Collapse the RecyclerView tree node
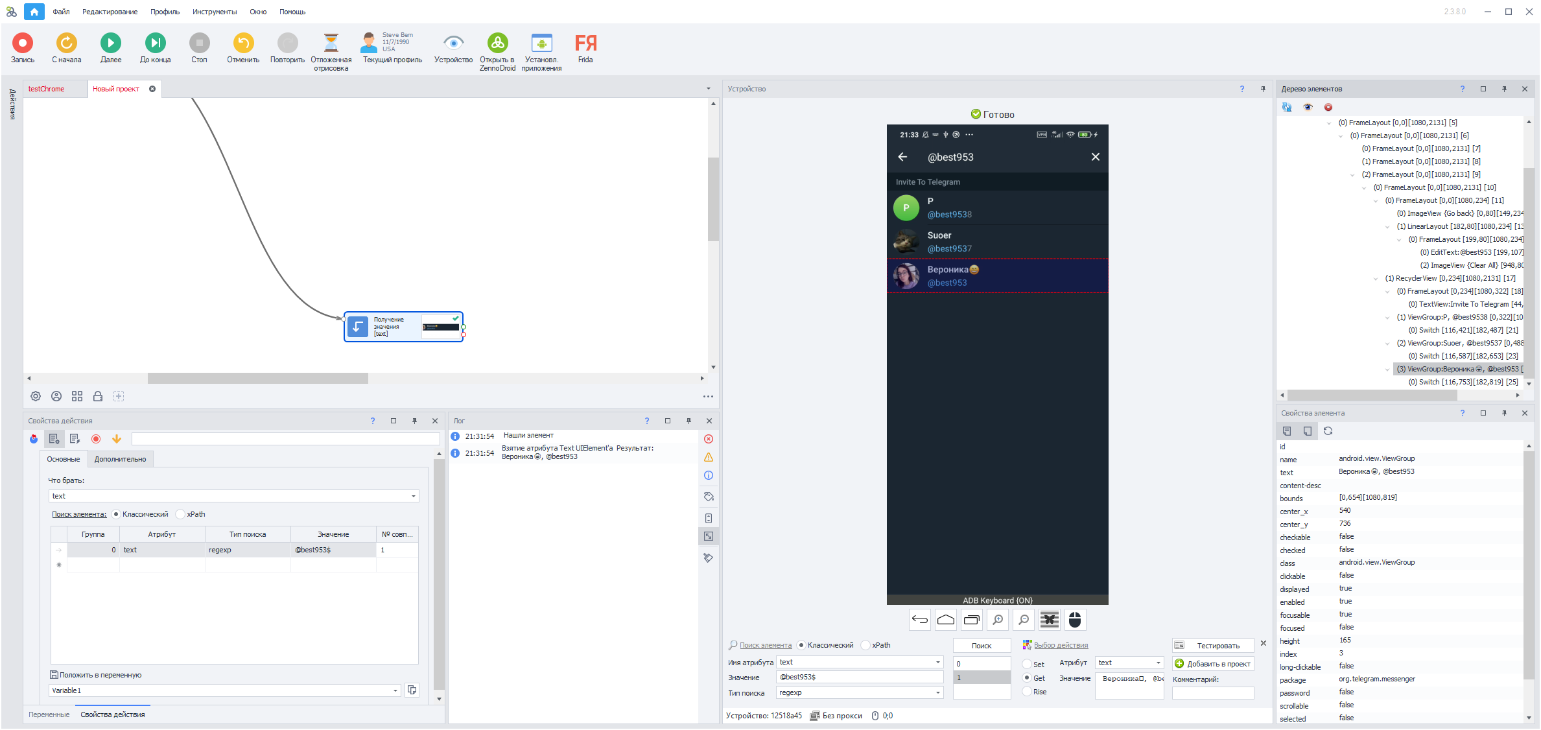The width and height of the screenshot is (1541, 730). tap(1376, 278)
